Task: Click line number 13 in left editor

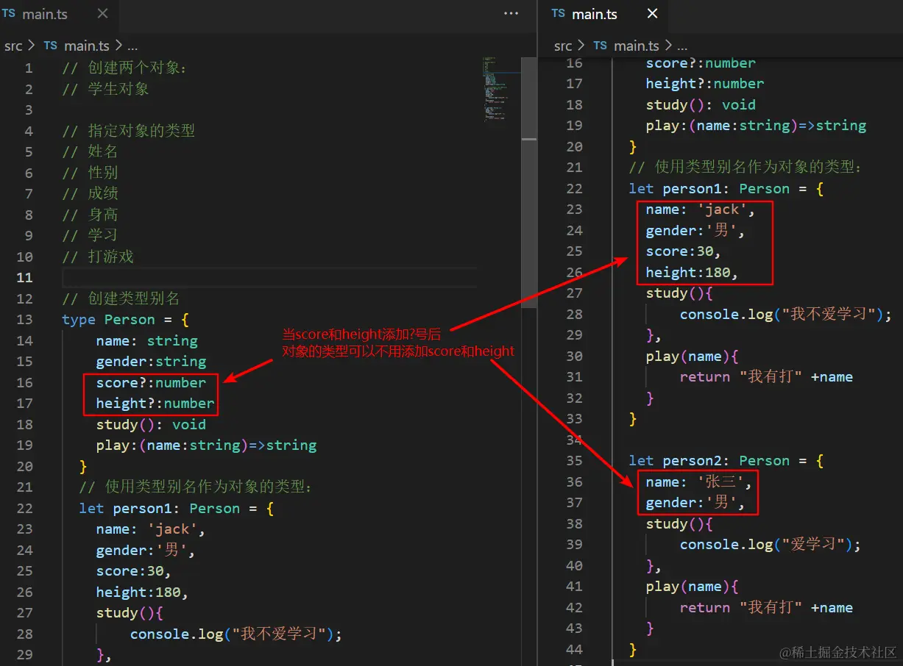Action: (24, 320)
